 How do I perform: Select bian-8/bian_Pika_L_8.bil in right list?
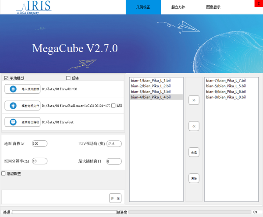[x=231, y=97]
